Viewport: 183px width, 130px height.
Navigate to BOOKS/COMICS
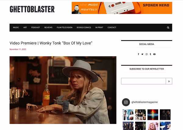(84, 27)
